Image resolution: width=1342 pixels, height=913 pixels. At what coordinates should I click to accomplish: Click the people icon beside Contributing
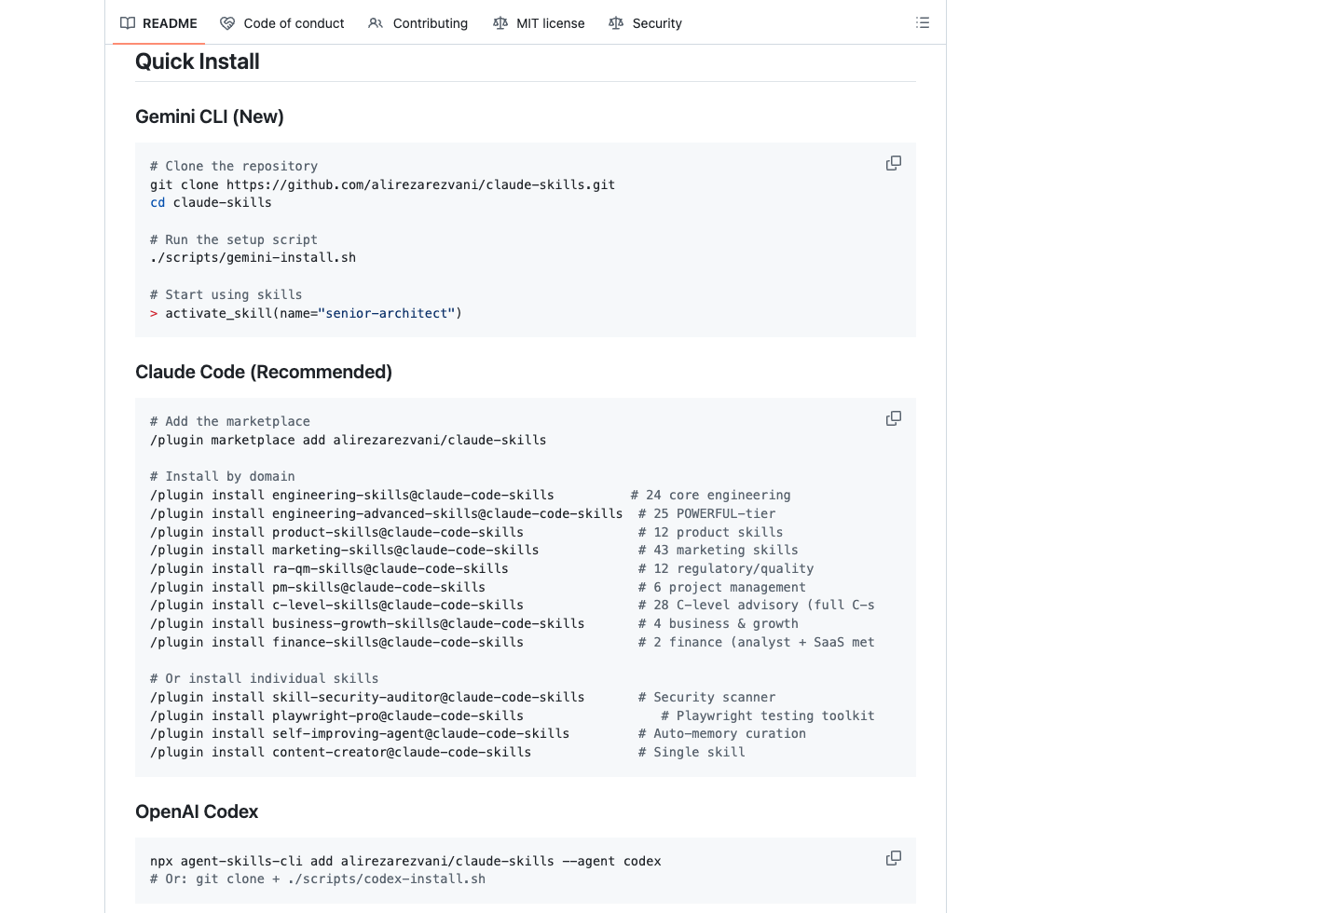[376, 23]
